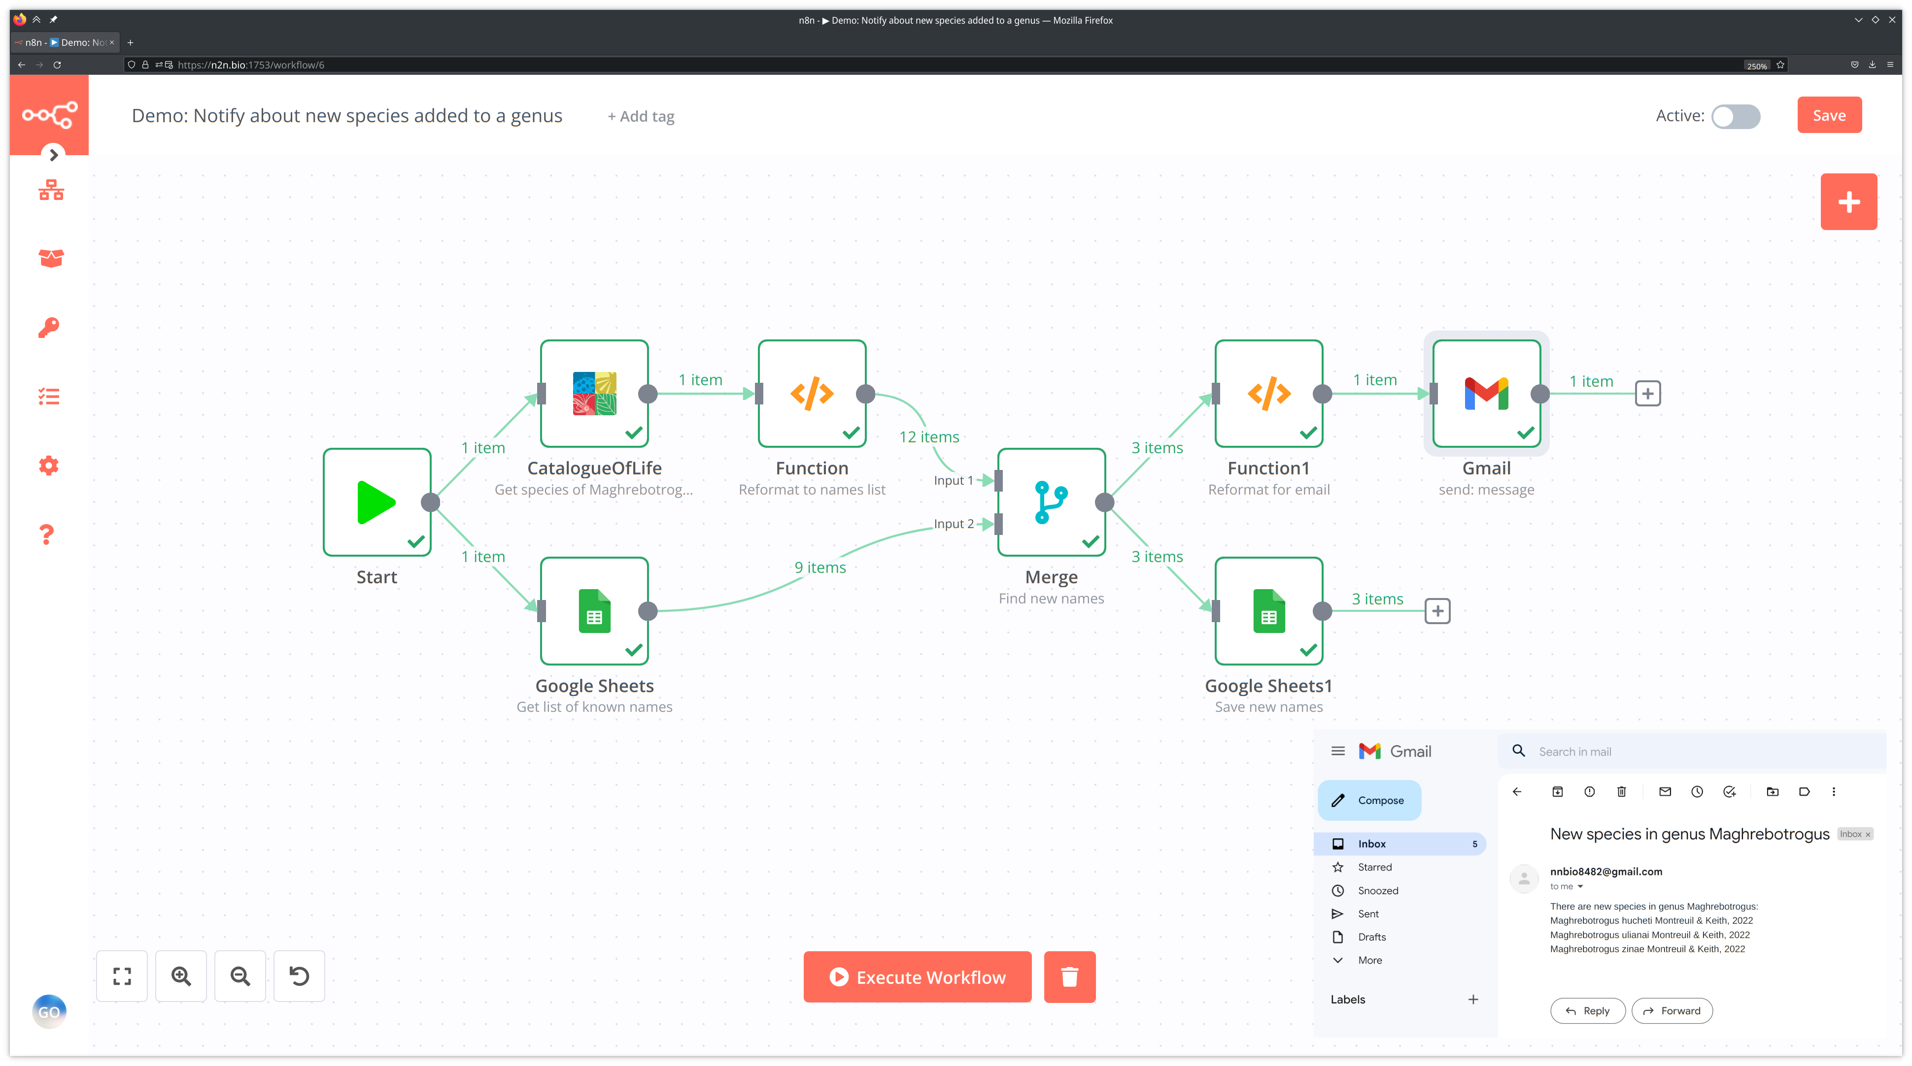Delete selected node with red trash button
Image resolution: width=1912 pixels, height=1066 pixels.
click(1069, 976)
